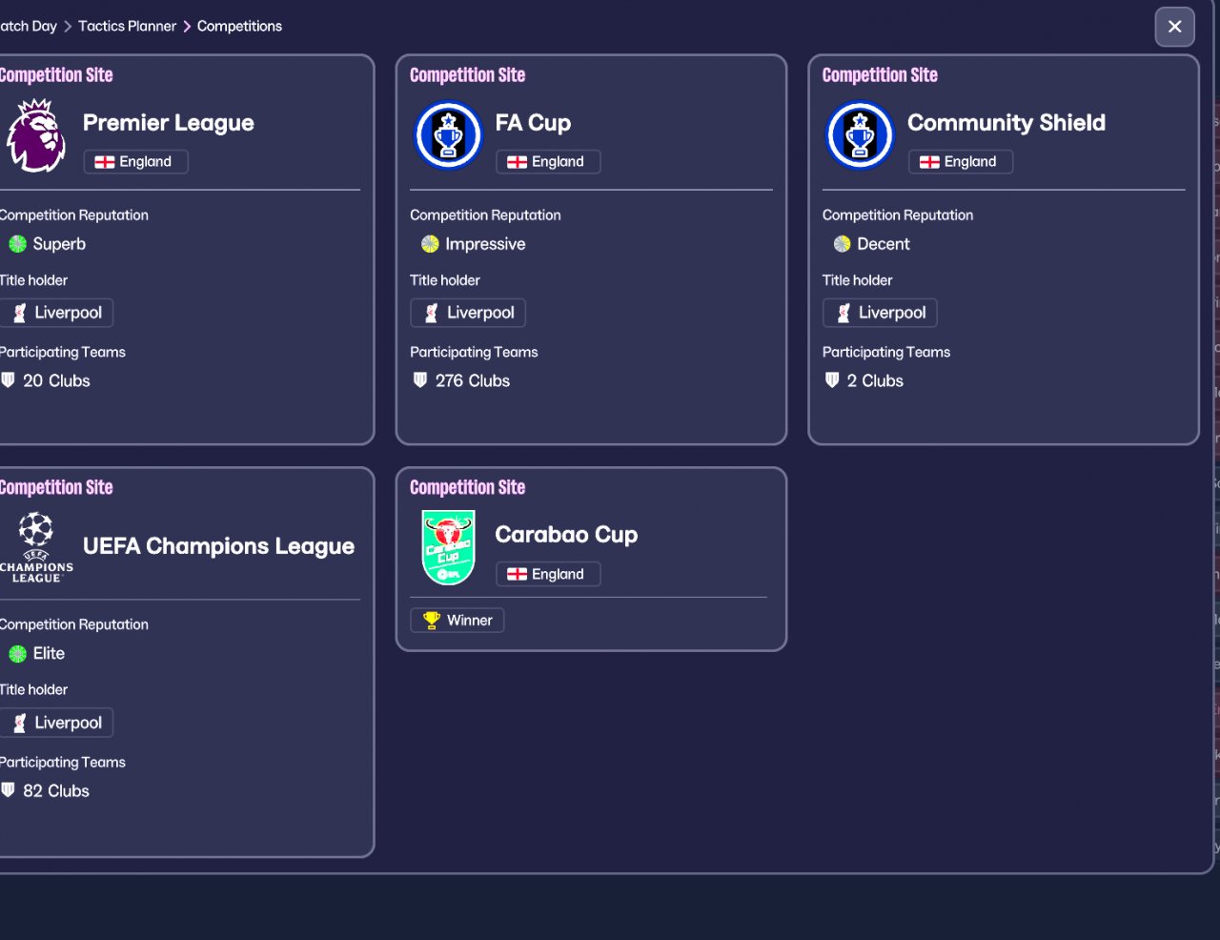Image resolution: width=1220 pixels, height=940 pixels.
Task: Click the Carabao Cup green logo
Action: point(448,547)
